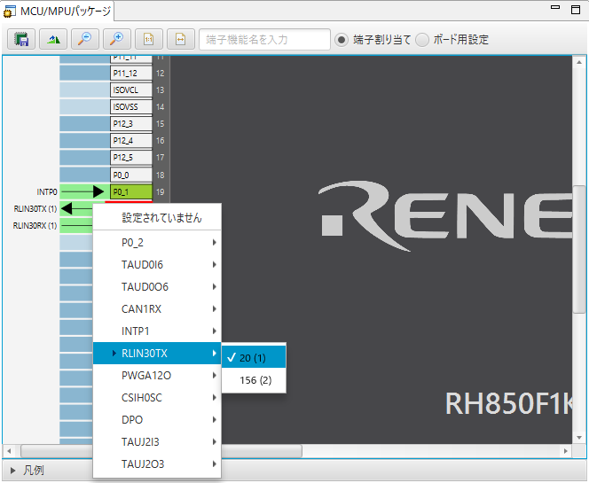This screenshot has width=589, height=483.
Task: Open the PWGA12O submenu entry
Action: point(157,375)
